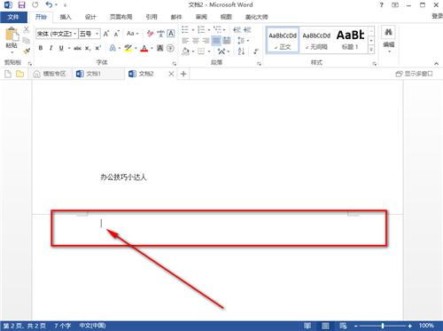Insert an enclosed character (circled glyph icon)
This screenshot has width=443, height=331.
tap(170, 48)
